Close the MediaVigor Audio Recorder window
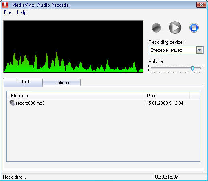 201,5
